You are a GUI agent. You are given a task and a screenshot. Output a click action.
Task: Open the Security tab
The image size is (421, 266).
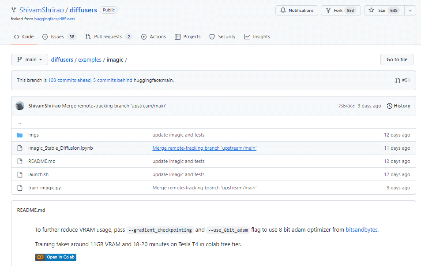pyautogui.click(x=222, y=37)
